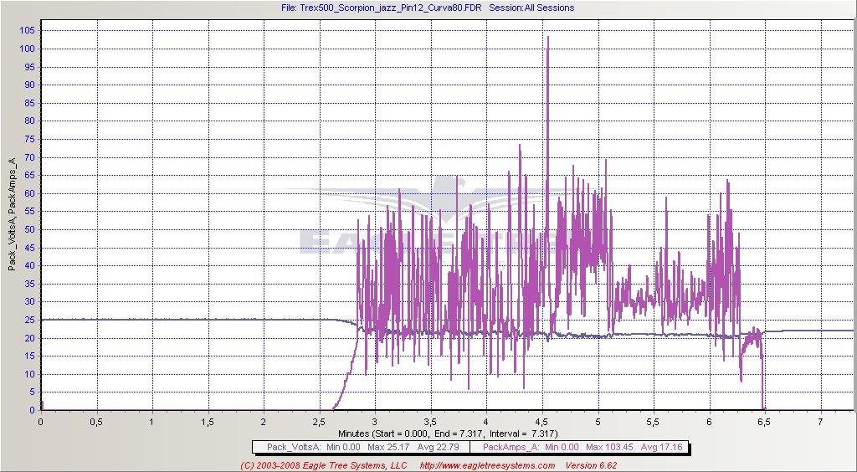857x472 pixels.
Task: Click the 2,5 x-axis tick label
Action: [x=319, y=422]
